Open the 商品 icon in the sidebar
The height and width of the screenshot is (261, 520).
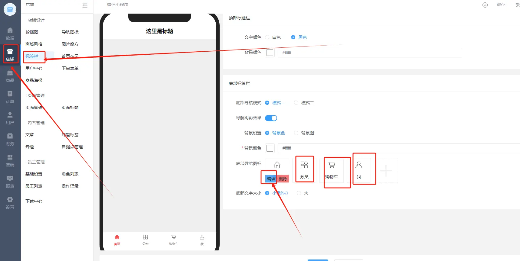[x=10, y=76]
